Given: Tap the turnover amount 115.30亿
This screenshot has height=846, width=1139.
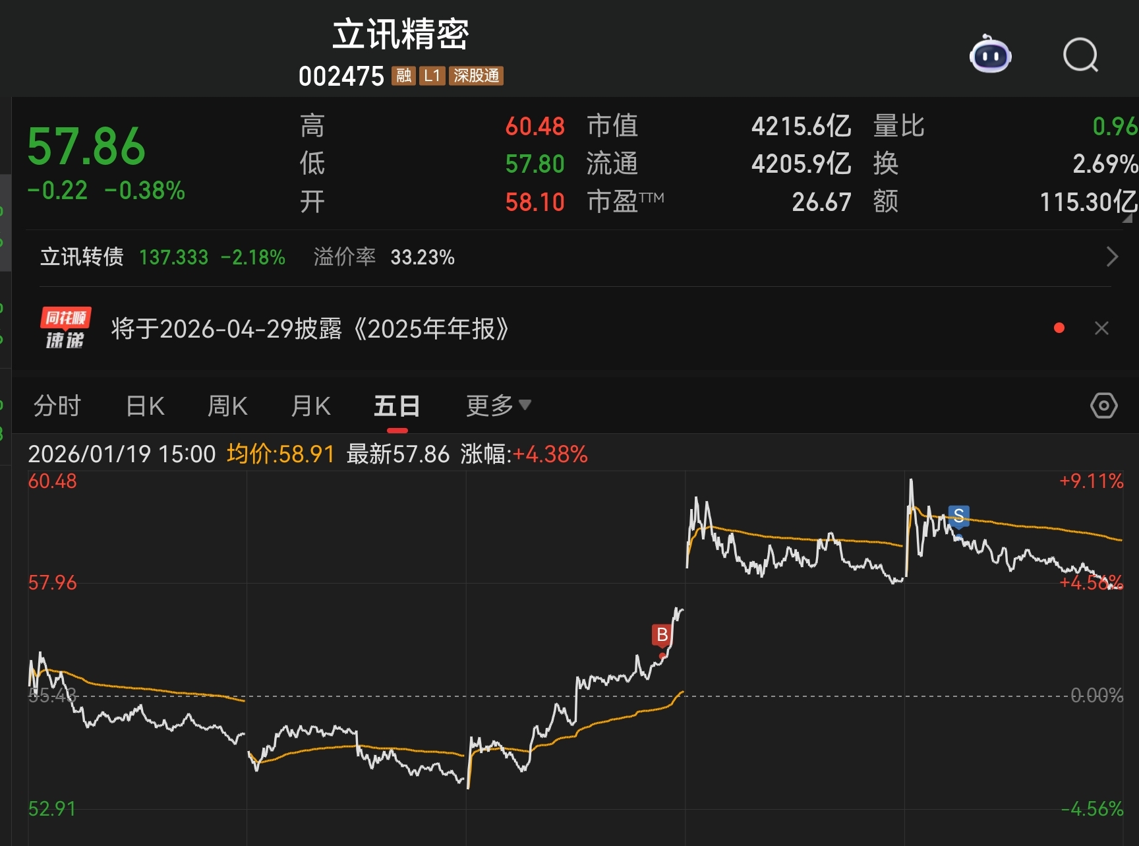Looking at the screenshot, I should pyautogui.click(x=1089, y=202).
